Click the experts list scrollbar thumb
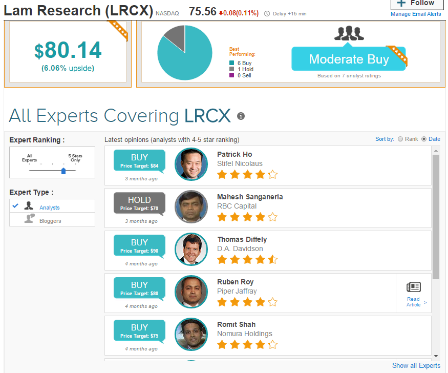The width and height of the screenshot is (448, 373). 436,217
